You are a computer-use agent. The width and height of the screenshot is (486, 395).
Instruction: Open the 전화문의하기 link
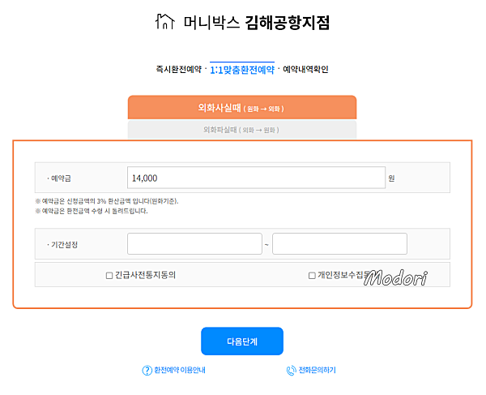317,370
